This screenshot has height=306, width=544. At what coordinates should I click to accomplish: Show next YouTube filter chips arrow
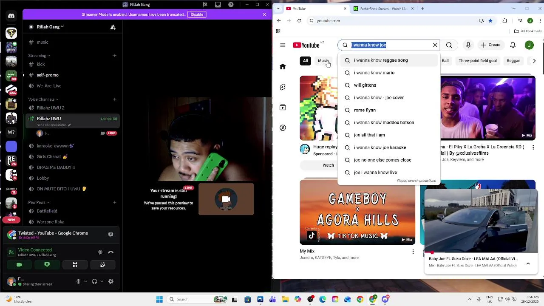click(534, 61)
